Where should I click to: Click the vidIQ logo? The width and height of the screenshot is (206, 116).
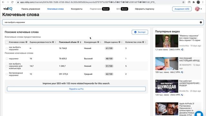pyautogui.click(x=8, y=9)
